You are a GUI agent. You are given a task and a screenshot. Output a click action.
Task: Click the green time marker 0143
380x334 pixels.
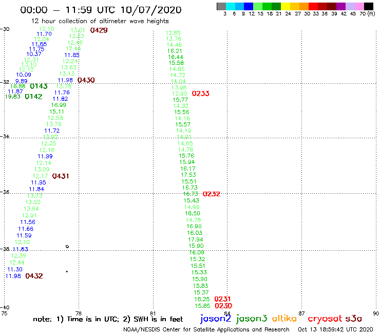click(39, 86)
